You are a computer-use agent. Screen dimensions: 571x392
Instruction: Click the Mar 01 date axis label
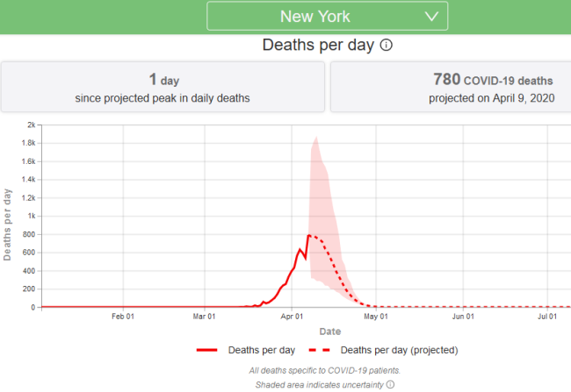point(205,317)
